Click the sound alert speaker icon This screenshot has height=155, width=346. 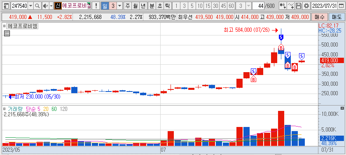tap(45, 6)
